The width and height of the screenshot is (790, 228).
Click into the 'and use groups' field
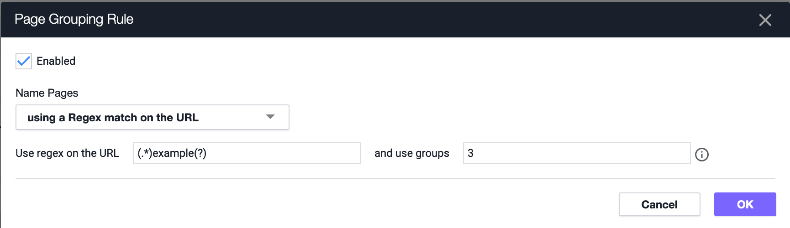click(577, 153)
